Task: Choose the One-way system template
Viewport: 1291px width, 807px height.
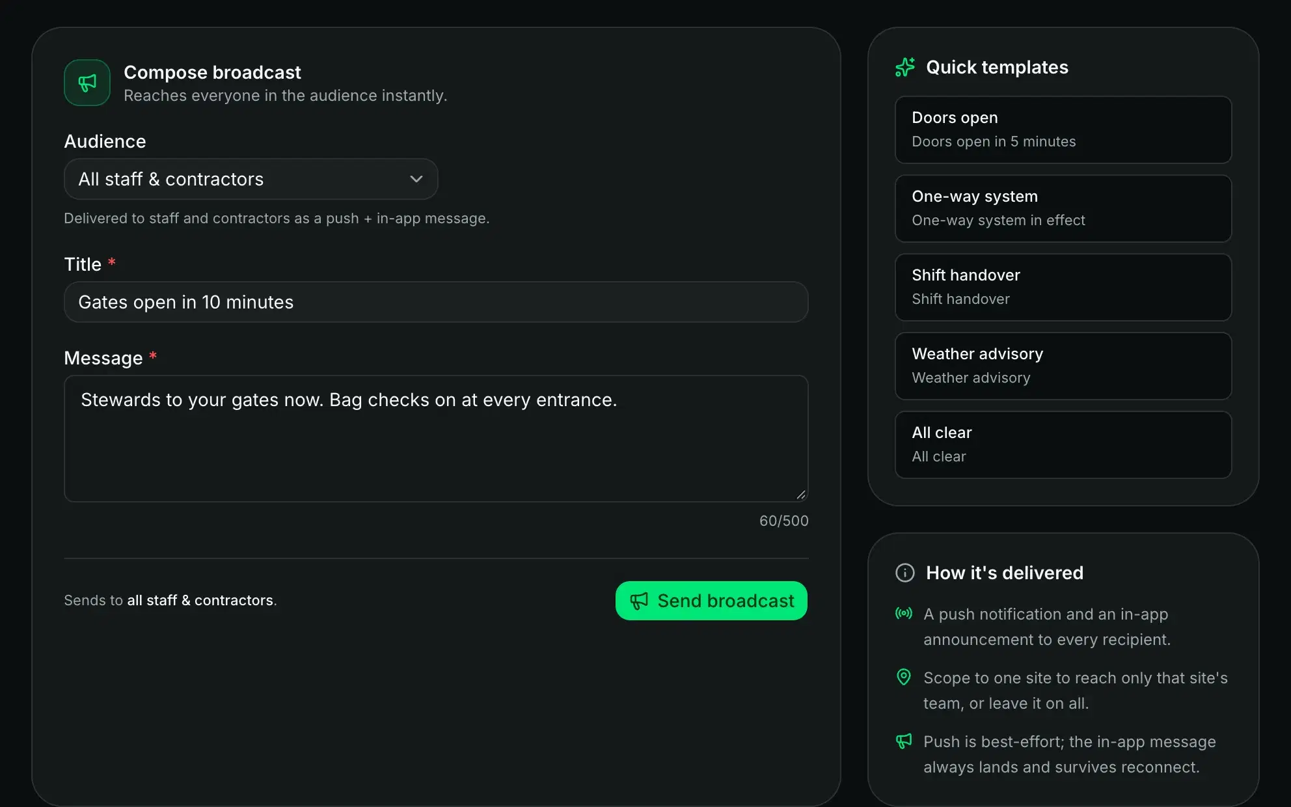Action: (x=1063, y=208)
